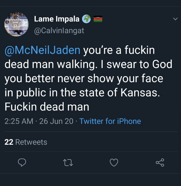Open the Lame Impala display name

[57, 19]
